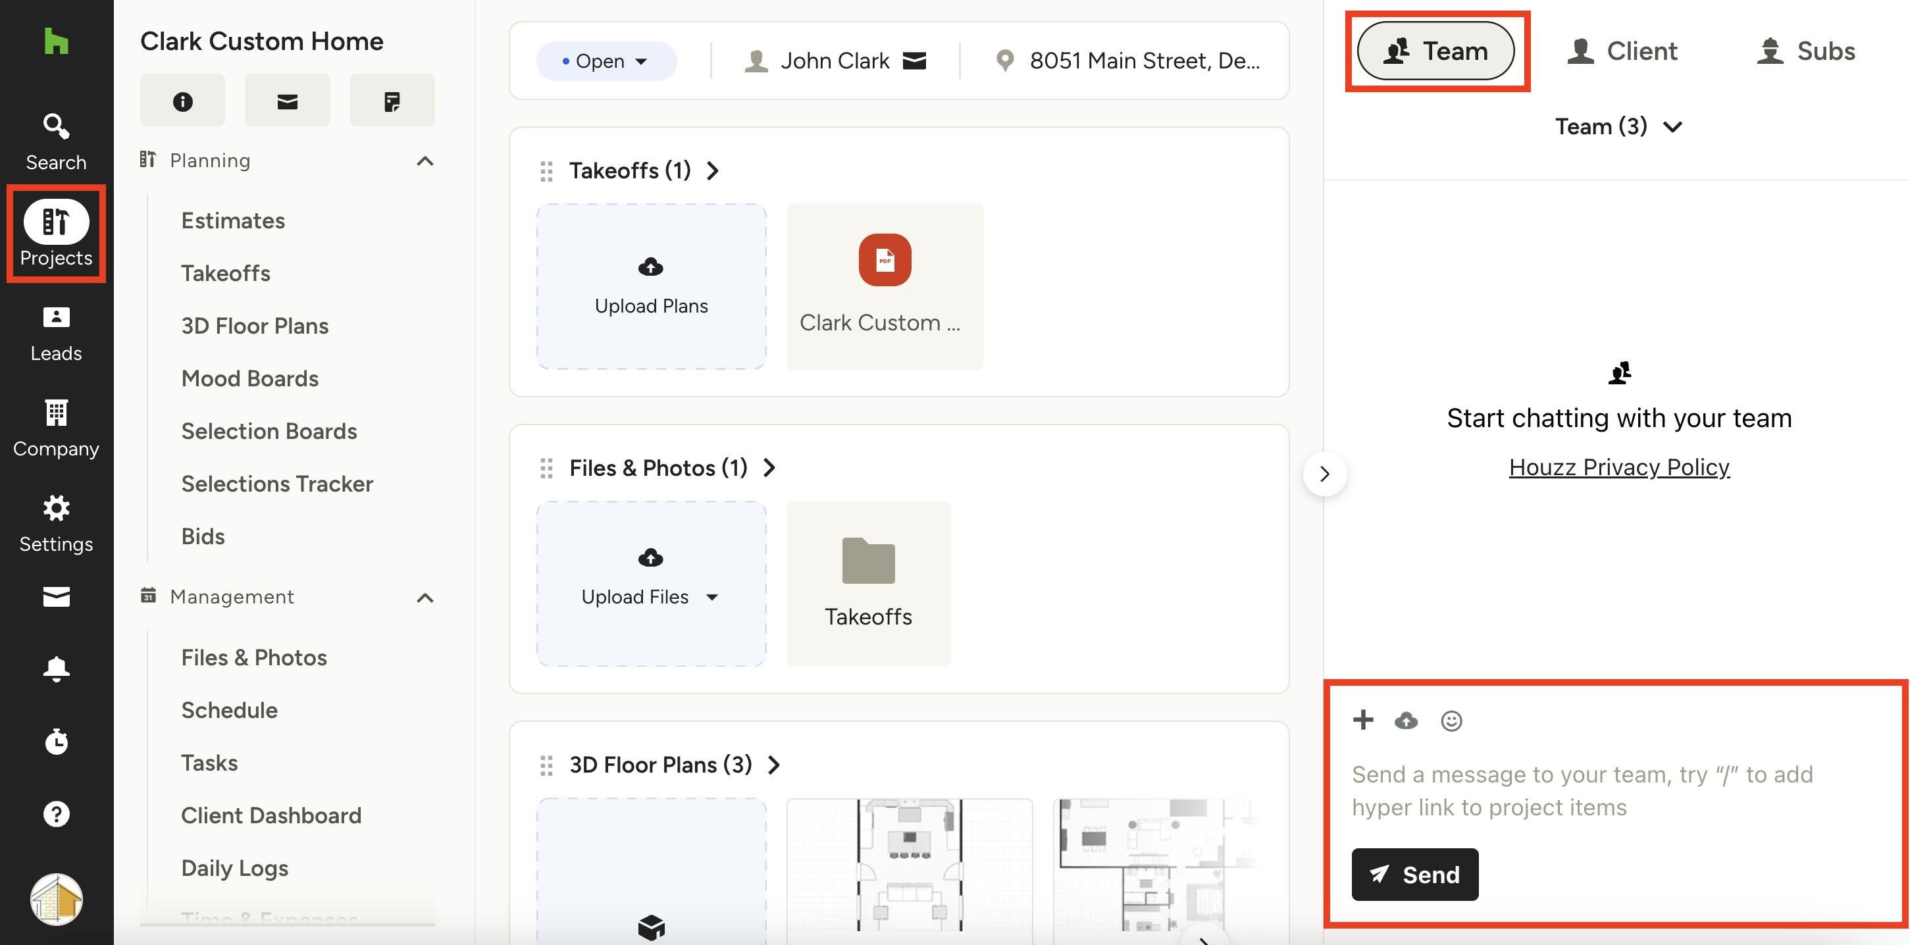The image size is (1910, 945).
Task: Open Settings gear in sidebar
Action: [57, 524]
